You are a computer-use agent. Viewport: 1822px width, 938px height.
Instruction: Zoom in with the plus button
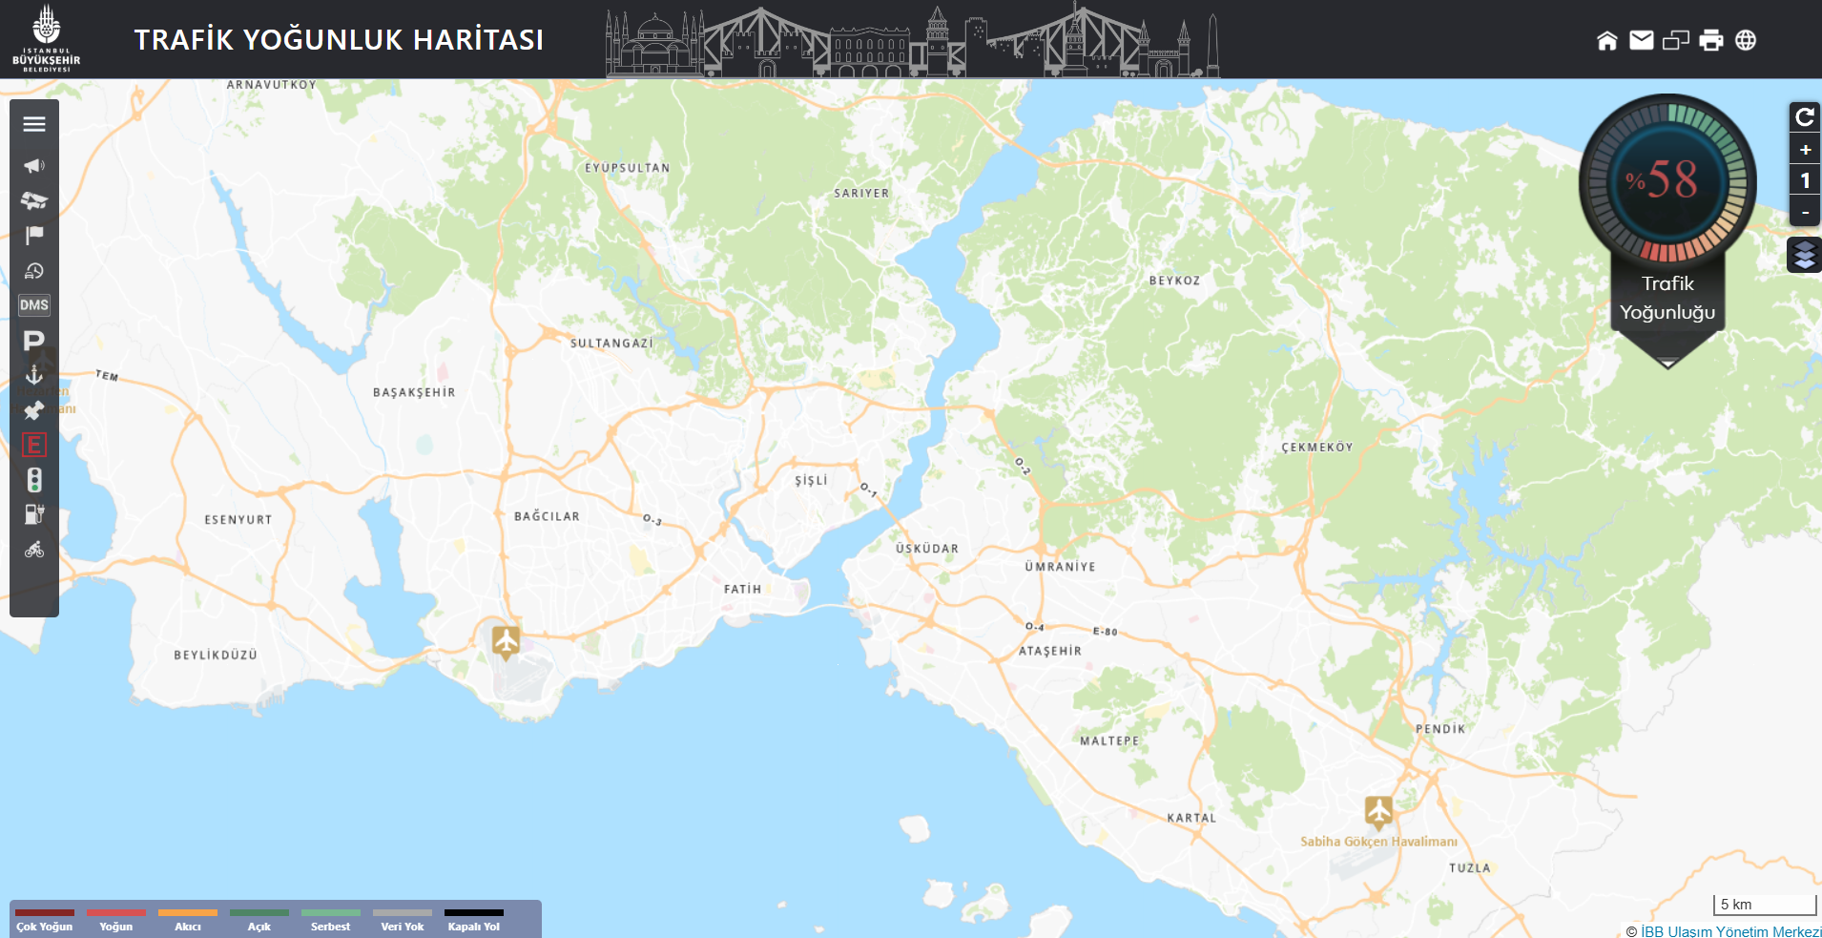pos(1805,150)
